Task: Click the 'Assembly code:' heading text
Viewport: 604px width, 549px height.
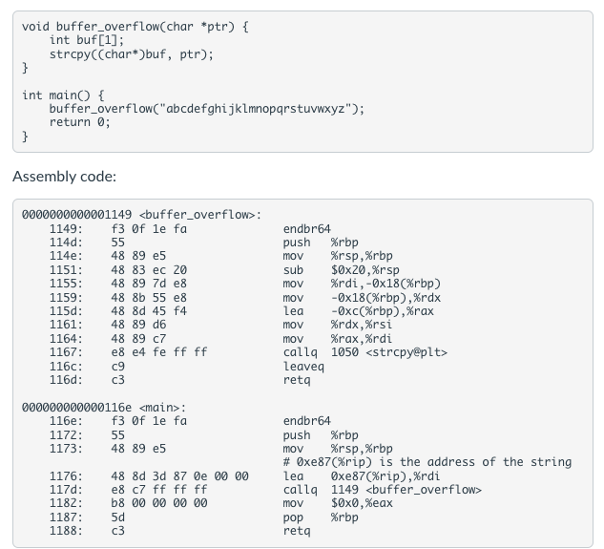Action: pos(64,177)
